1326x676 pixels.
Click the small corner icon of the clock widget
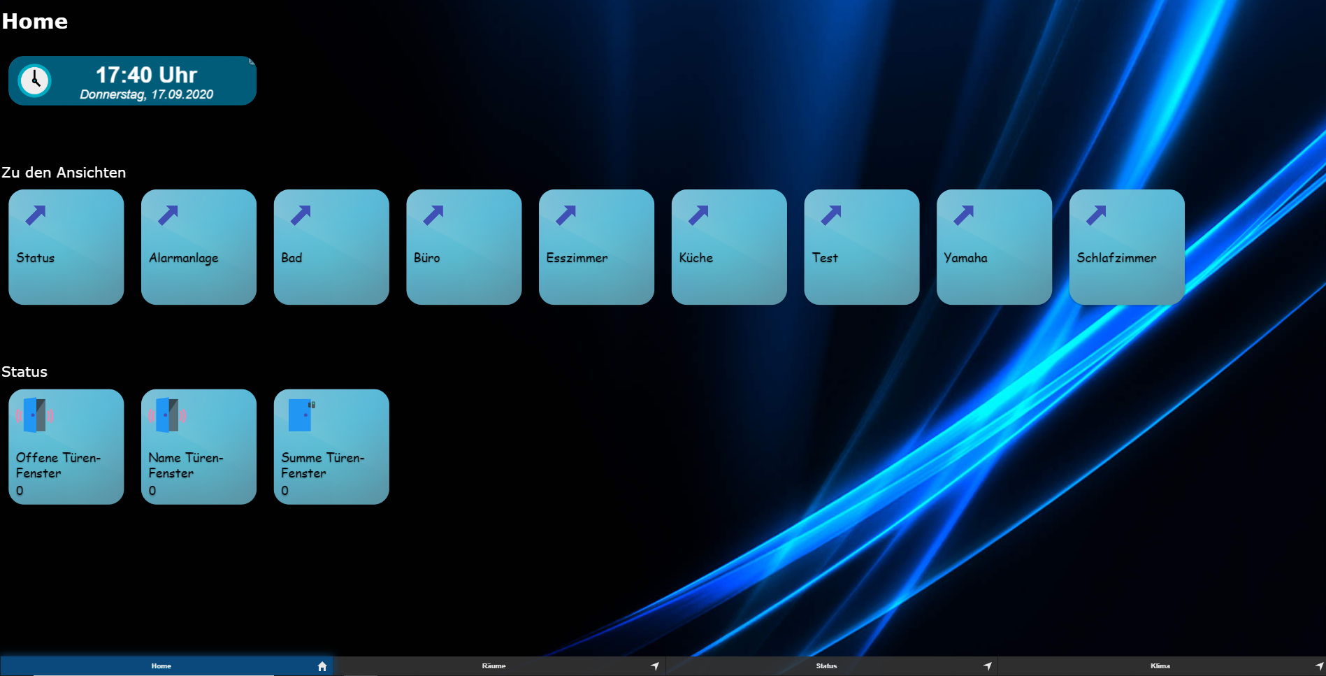(252, 62)
